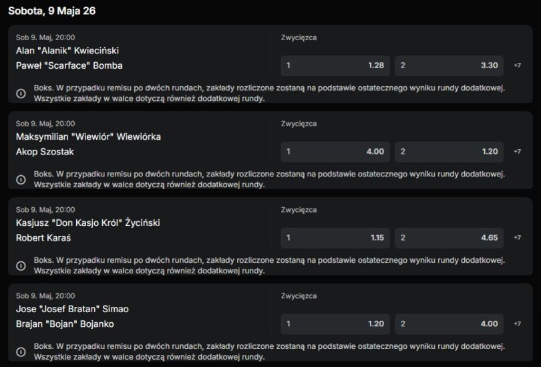Click info icon under Życiński vs Karaś fight
This screenshot has width=541, height=367.
click(21, 265)
